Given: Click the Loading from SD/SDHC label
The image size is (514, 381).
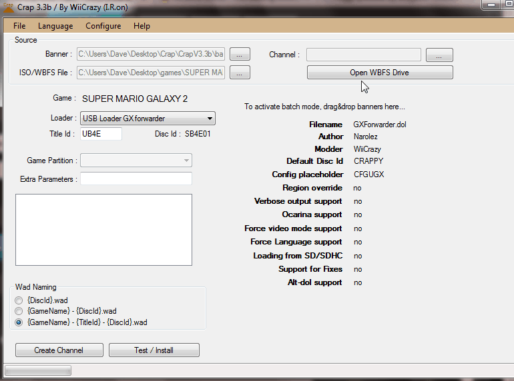Looking at the screenshot, I should click(x=298, y=256).
